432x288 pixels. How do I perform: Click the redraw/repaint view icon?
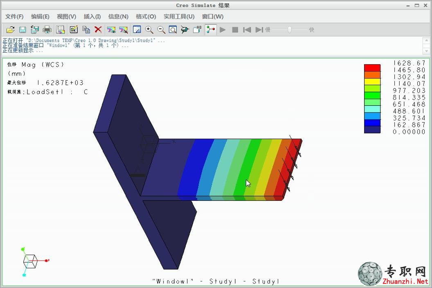[137, 29]
